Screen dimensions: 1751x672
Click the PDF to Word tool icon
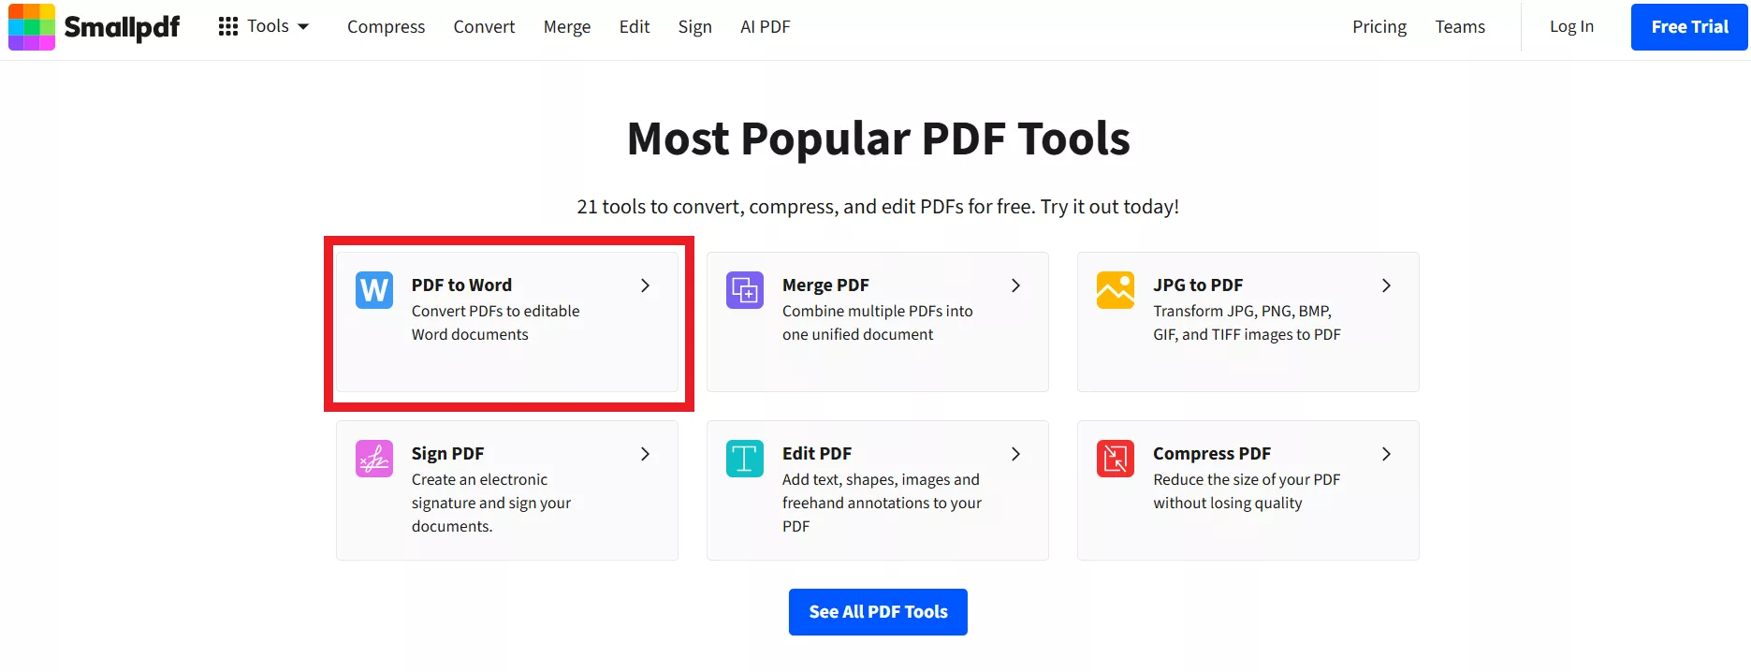[373, 290]
